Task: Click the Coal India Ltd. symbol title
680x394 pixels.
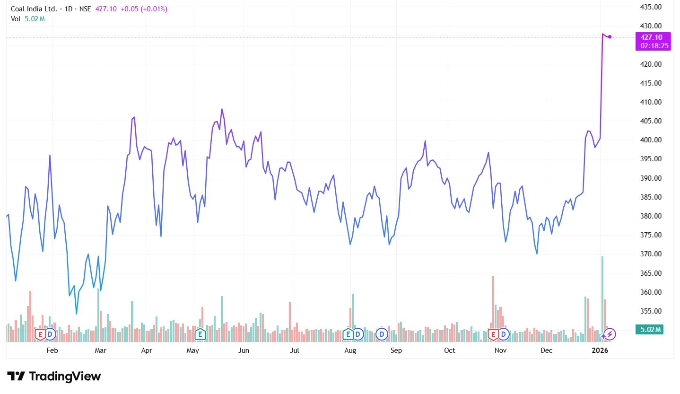Action: click(34, 9)
